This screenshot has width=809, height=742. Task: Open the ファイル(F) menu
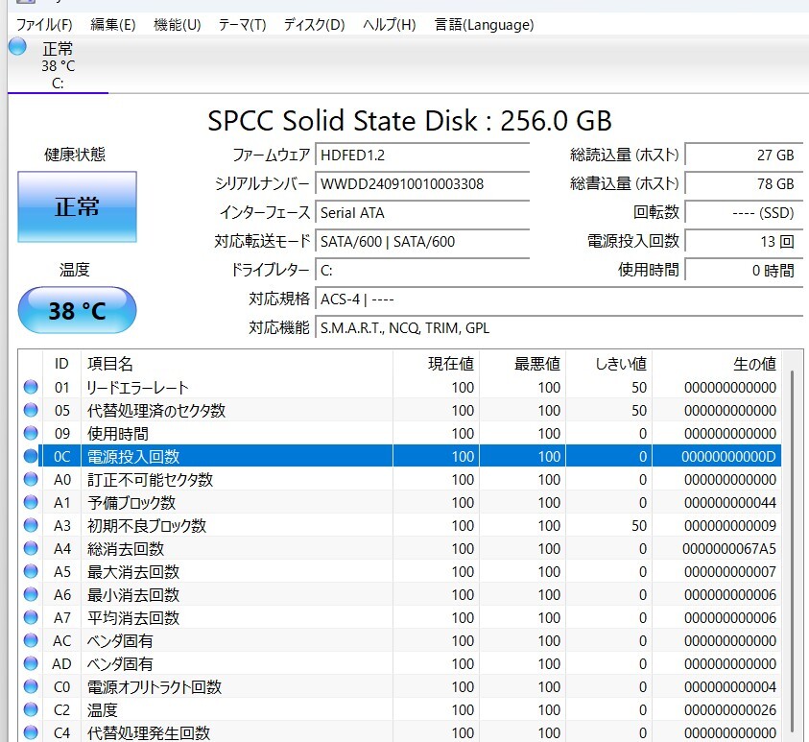click(x=44, y=24)
